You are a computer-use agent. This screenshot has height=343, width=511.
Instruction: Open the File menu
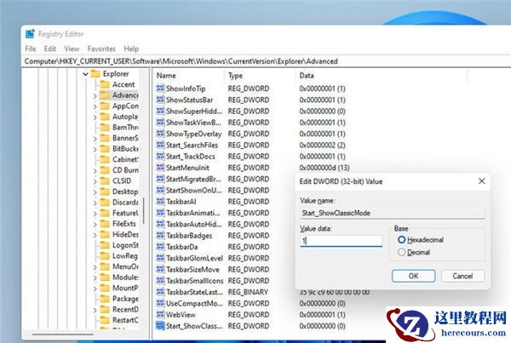click(x=31, y=49)
